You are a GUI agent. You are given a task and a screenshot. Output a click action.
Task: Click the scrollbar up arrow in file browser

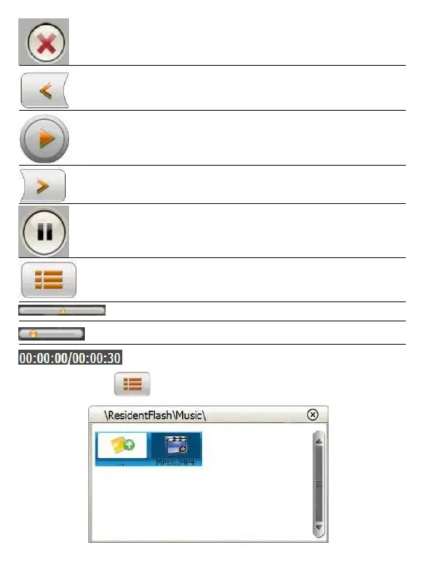[319, 442]
